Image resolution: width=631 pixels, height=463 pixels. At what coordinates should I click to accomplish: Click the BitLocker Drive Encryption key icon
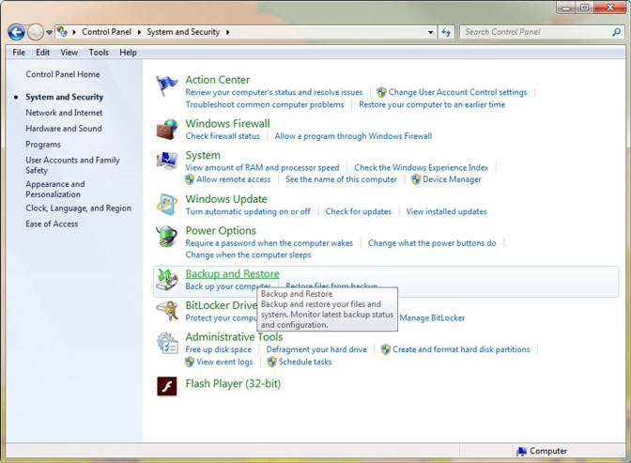[166, 311]
